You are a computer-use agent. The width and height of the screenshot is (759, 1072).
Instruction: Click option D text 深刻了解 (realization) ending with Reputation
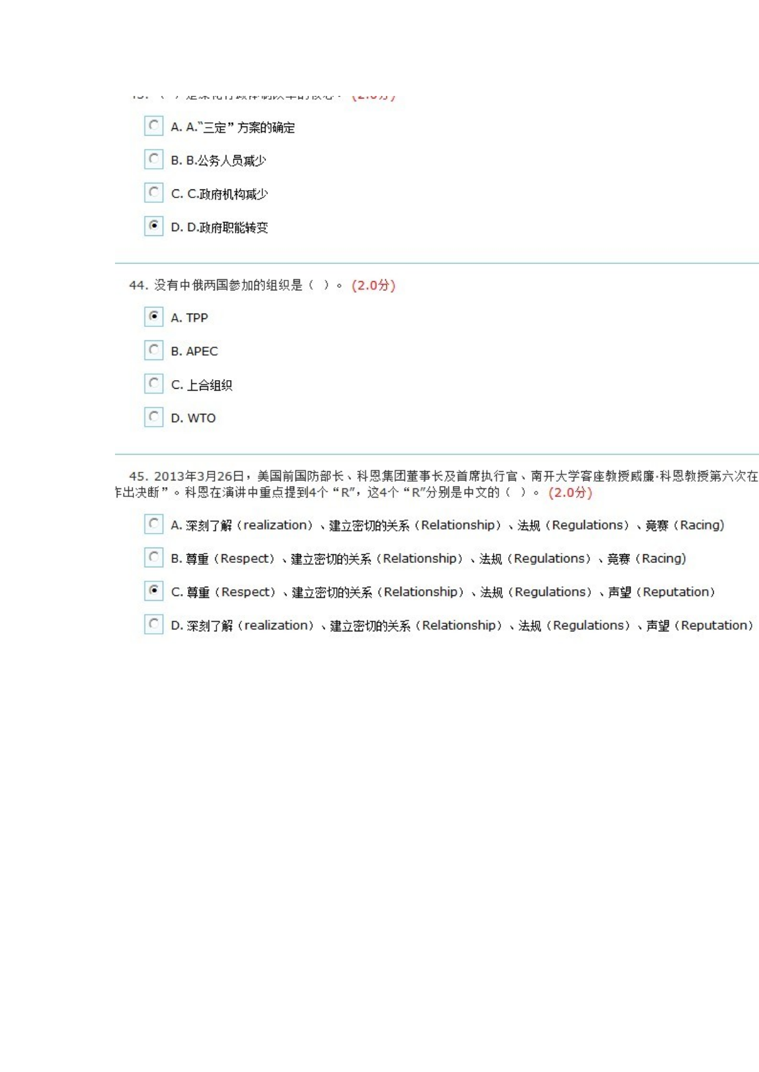pyautogui.click(x=462, y=626)
